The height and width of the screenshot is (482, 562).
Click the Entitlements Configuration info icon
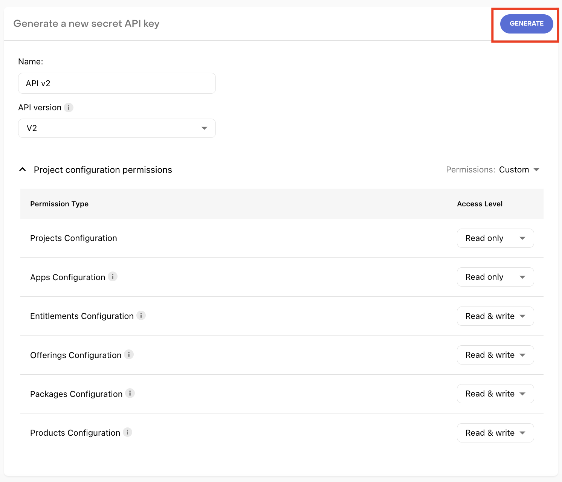(x=141, y=315)
